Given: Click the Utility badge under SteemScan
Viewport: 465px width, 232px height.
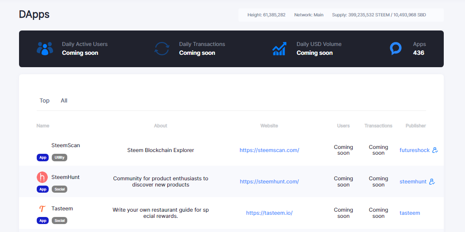Looking at the screenshot, I should [x=60, y=158].
